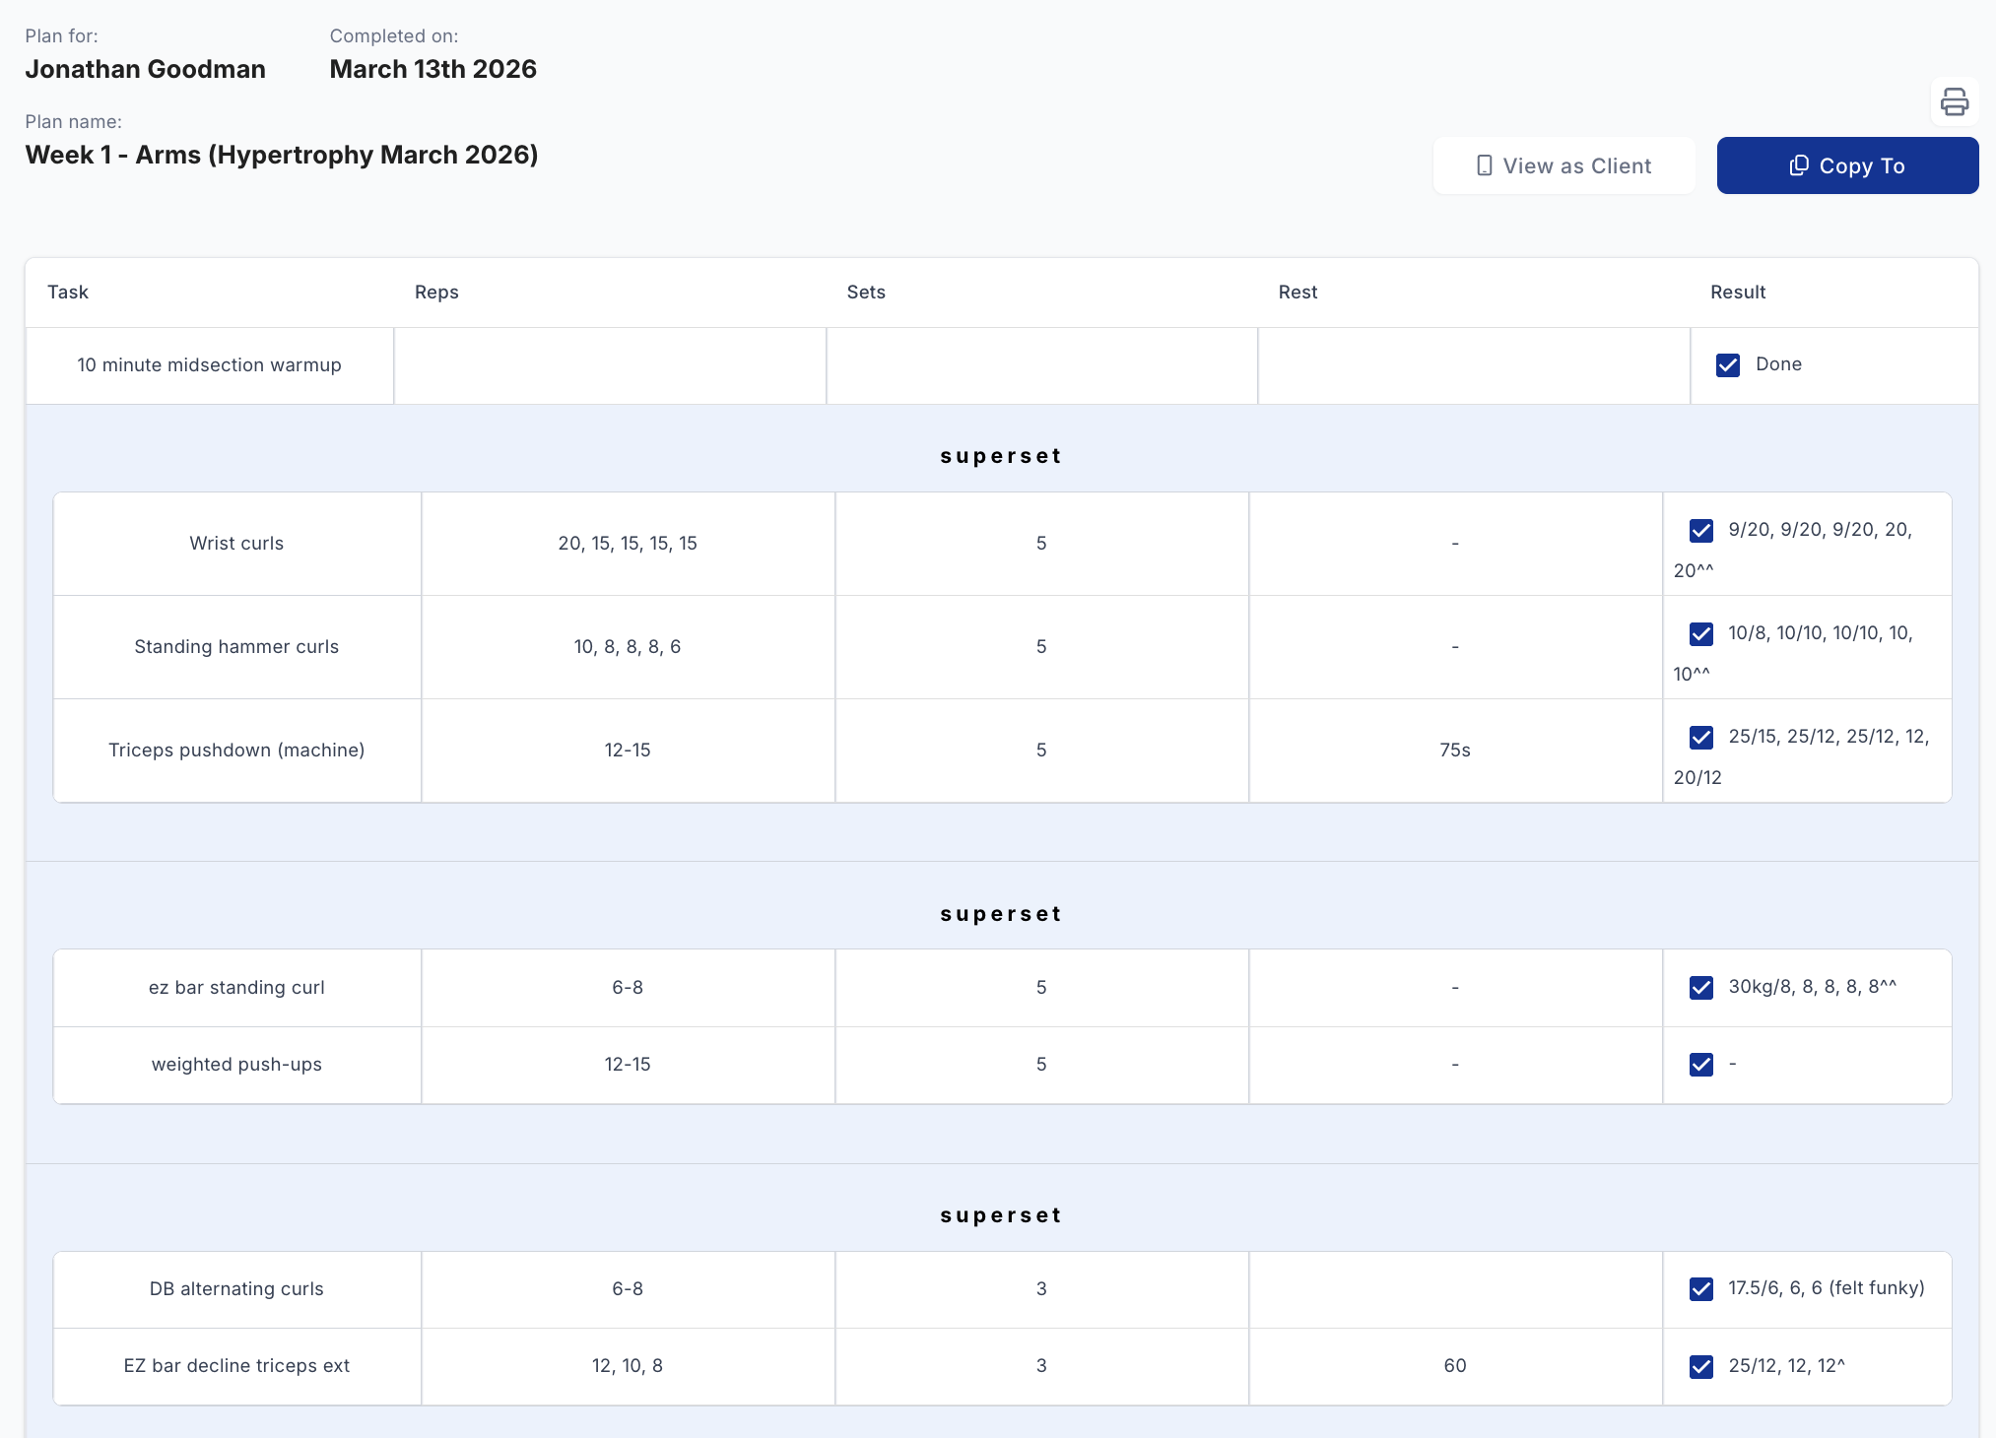Click the View as Client button
This screenshot has width=1996, height=1438.
1564,165
